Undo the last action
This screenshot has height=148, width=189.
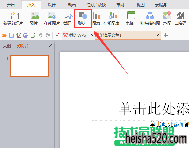click(40, 35)
